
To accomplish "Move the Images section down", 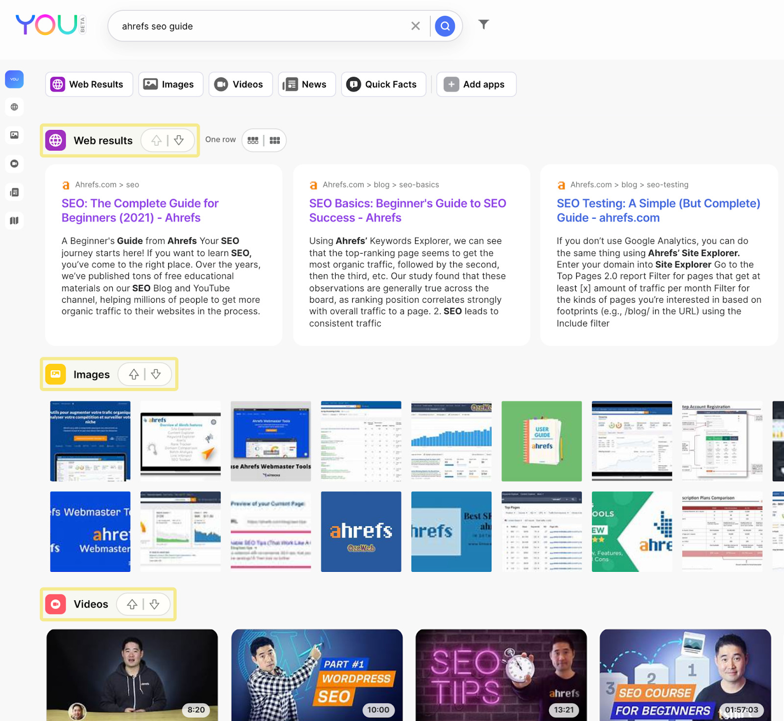I will pyautogui.click(x=156, y=375).
